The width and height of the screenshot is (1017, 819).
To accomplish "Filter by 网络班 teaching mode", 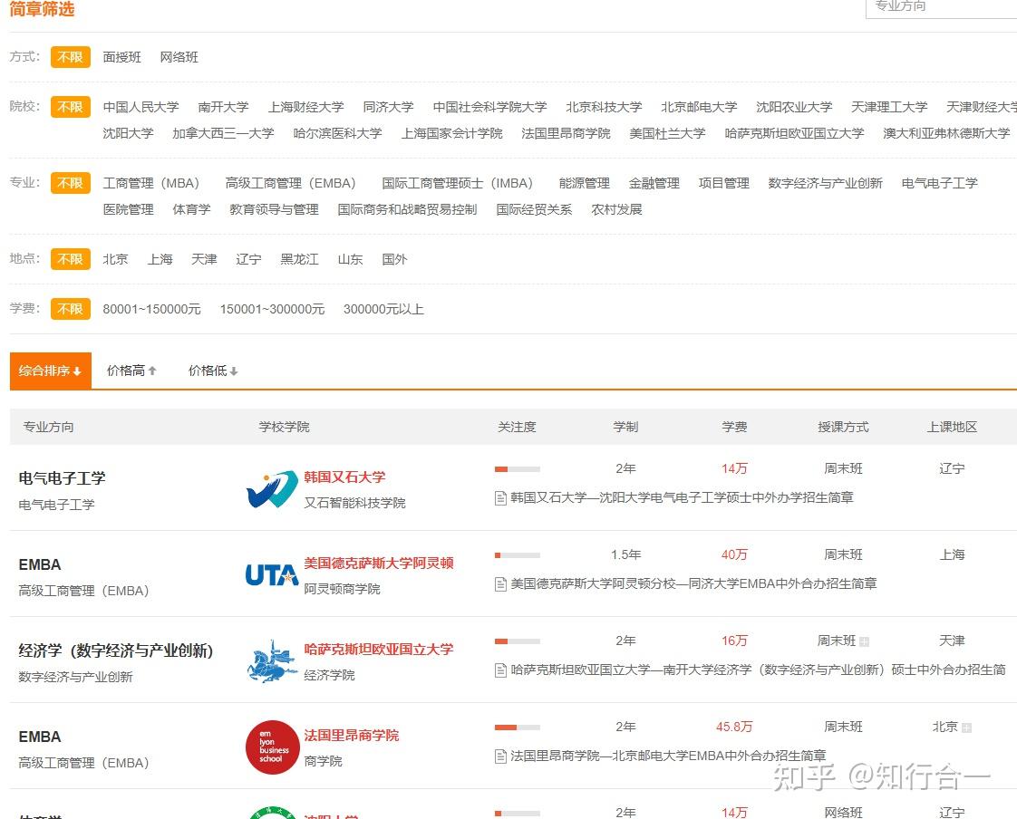I will click(179, 57).
